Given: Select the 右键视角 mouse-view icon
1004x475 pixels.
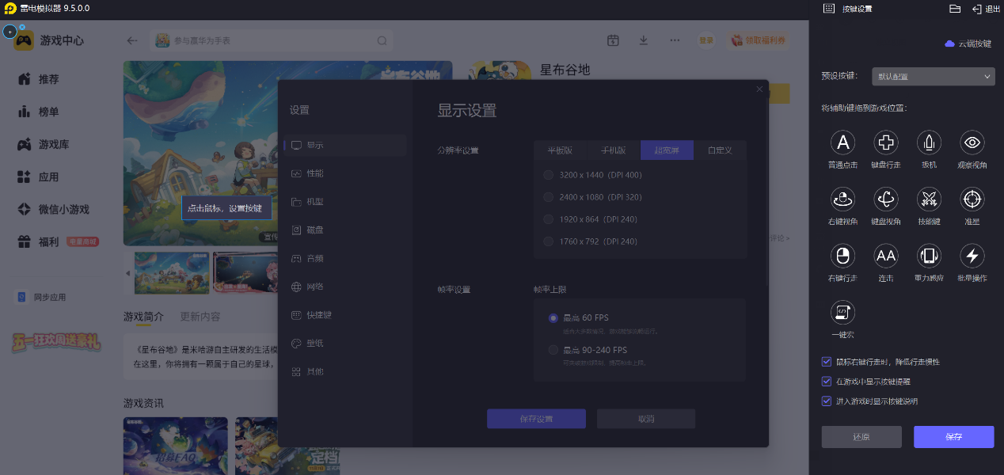Looking at the screenshot, I should [x=842, y=199].
